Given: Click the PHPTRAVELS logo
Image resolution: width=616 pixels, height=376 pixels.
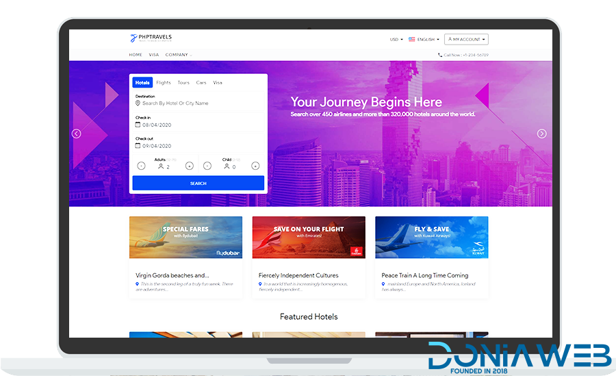Looking at the screenshot, I should point(153,39).
